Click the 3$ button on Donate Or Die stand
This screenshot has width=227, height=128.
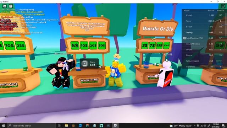[x=145, y=46]
